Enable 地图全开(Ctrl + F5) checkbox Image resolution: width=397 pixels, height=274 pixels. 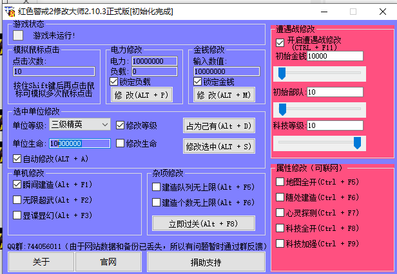click(x=280, y=181)
